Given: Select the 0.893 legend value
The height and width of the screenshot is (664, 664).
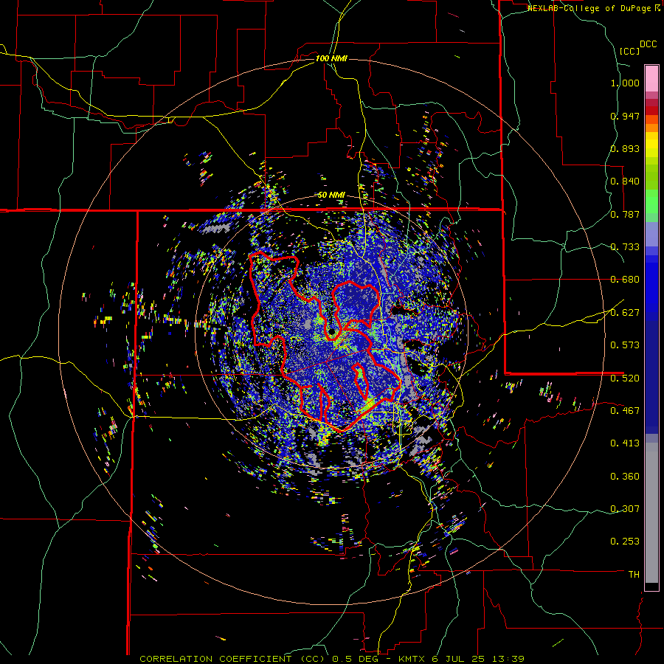Looking at the screenshot, I should pyautogui.click(x=625, y=148).
